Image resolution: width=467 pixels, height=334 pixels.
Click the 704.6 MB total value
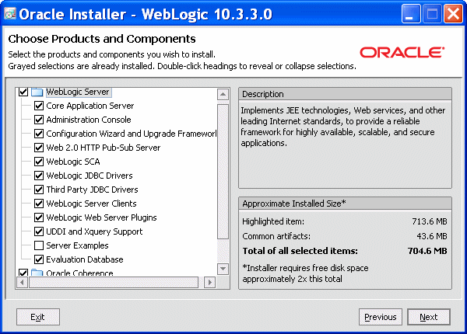(x=427, y=251)
